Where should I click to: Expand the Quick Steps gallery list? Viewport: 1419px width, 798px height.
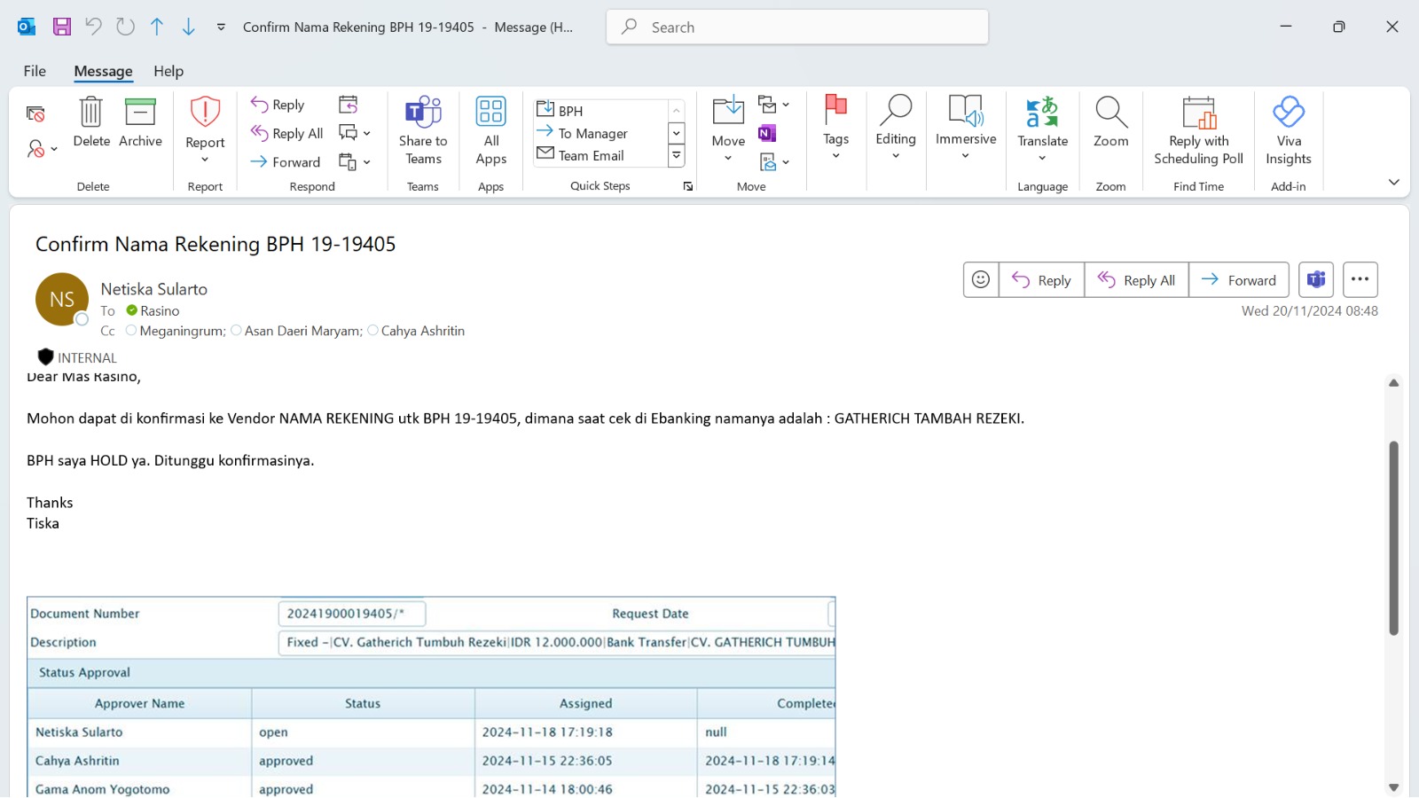[676, 156]
